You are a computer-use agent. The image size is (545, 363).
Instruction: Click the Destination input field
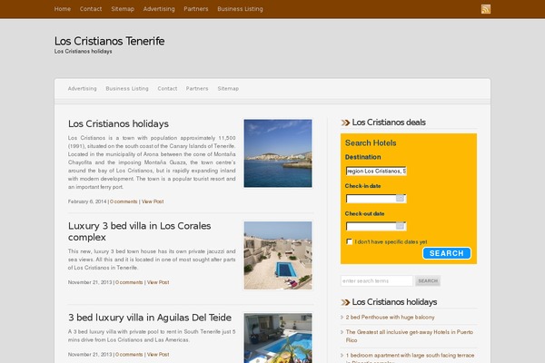(376, 171)
